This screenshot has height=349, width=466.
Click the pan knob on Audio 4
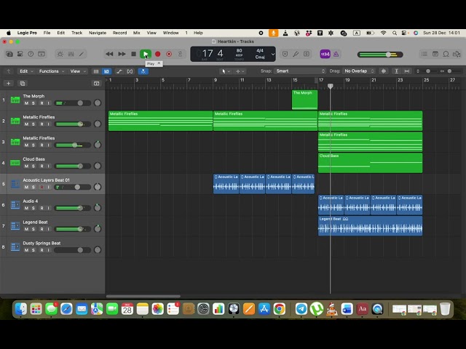pyautogui.click(x=98, y=208)
